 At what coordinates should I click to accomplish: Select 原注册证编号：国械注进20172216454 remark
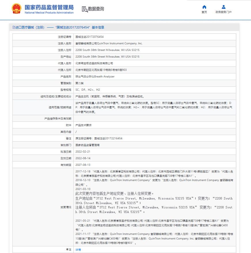tap(99, 138)
